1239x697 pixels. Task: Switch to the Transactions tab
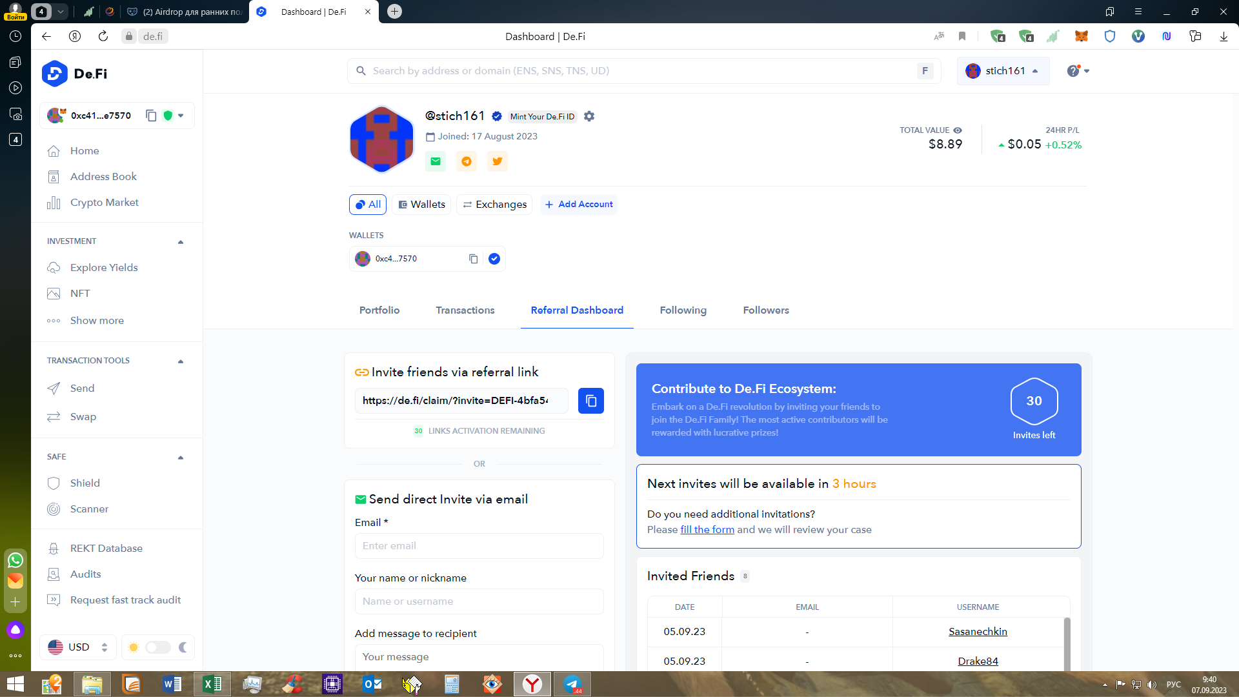(x=465, y=310)
